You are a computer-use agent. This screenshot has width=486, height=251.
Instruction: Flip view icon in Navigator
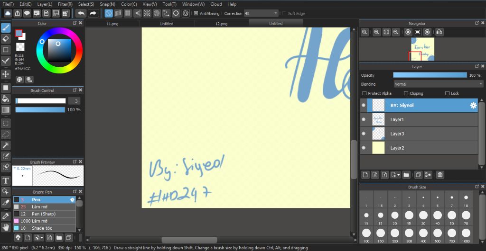[439, 32]
